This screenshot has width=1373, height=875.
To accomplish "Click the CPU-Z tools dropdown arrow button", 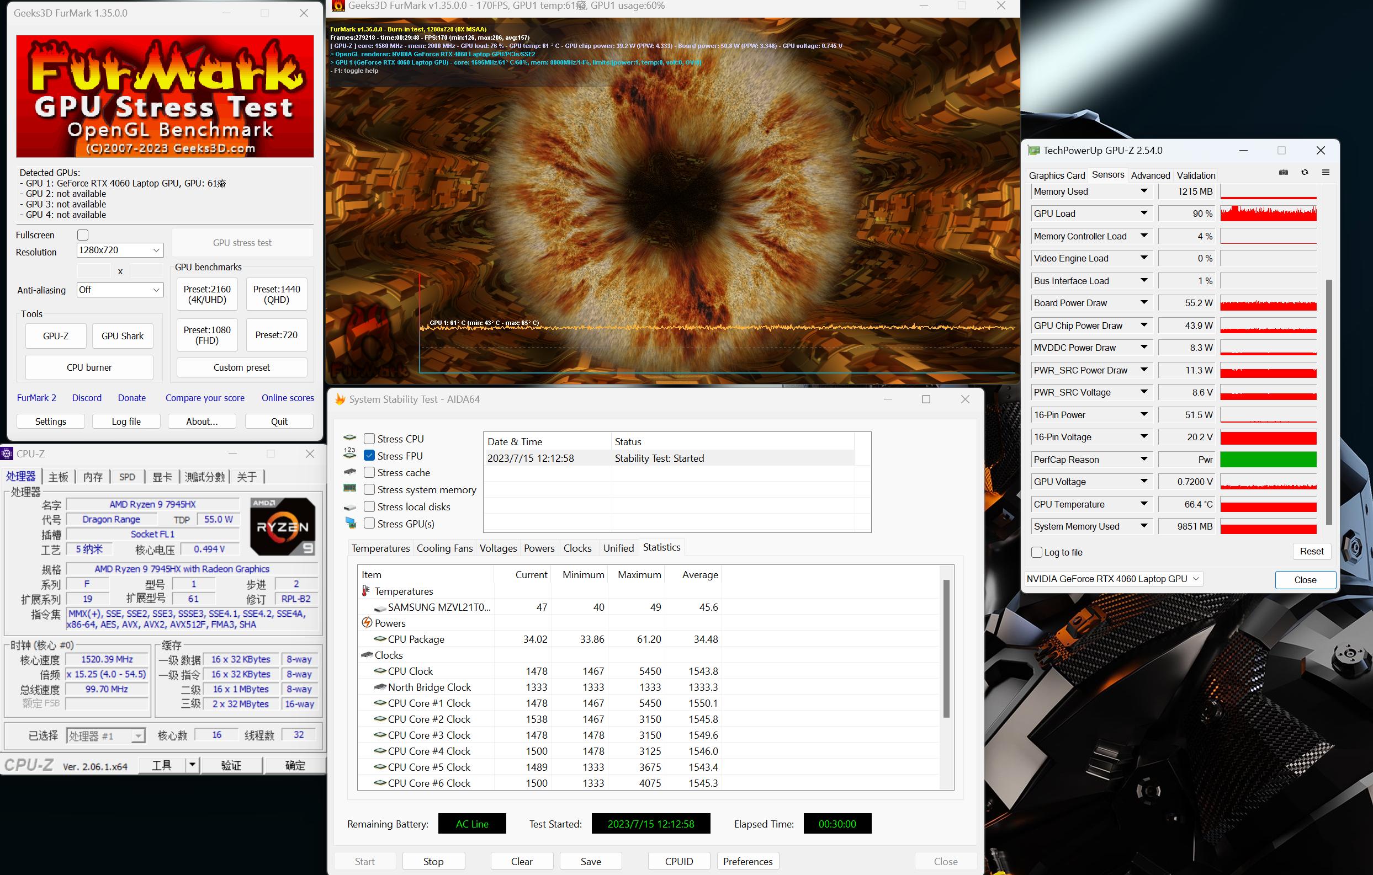I will [192, 765].
